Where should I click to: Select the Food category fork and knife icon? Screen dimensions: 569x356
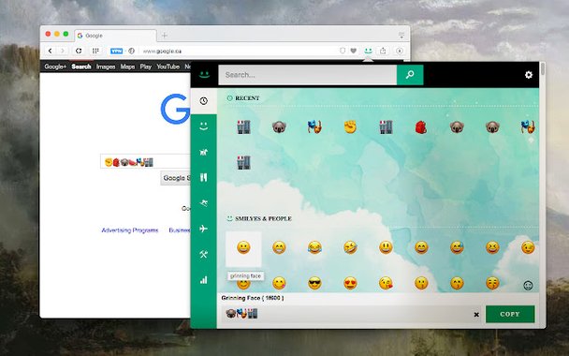click(204, 177)
